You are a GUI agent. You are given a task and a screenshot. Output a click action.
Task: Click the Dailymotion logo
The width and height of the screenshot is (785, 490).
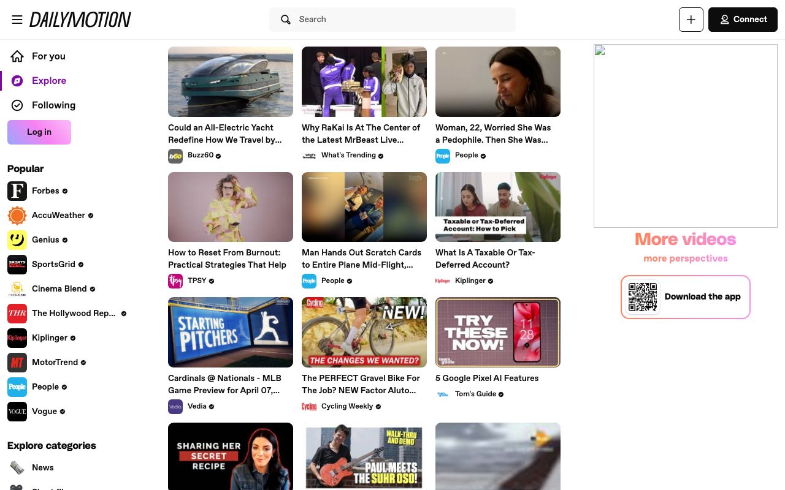(x=80, y=20)
